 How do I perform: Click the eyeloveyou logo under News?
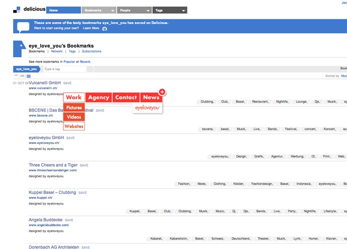point(147,108)
